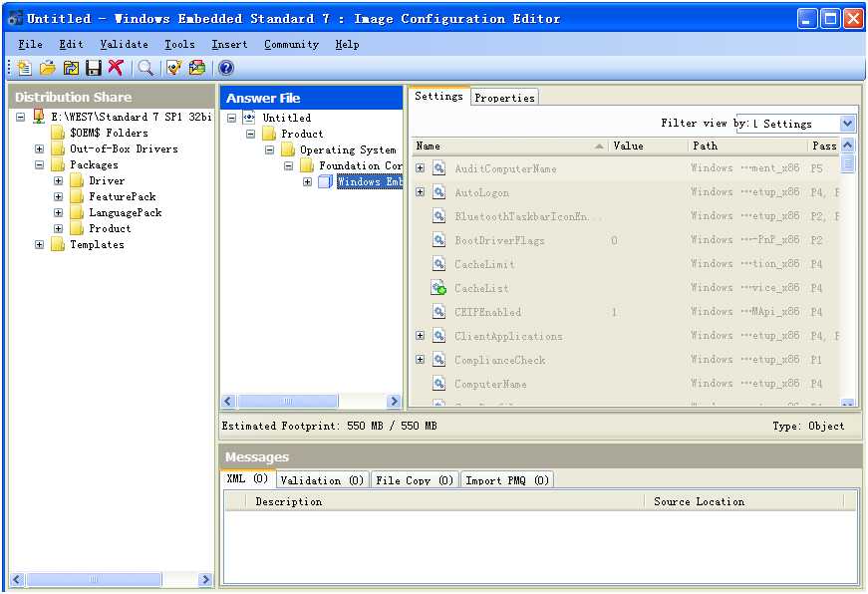Expand the ComplianceCheck setting row
The height and width of the screenshot is (594, 868).
point(421,359)
